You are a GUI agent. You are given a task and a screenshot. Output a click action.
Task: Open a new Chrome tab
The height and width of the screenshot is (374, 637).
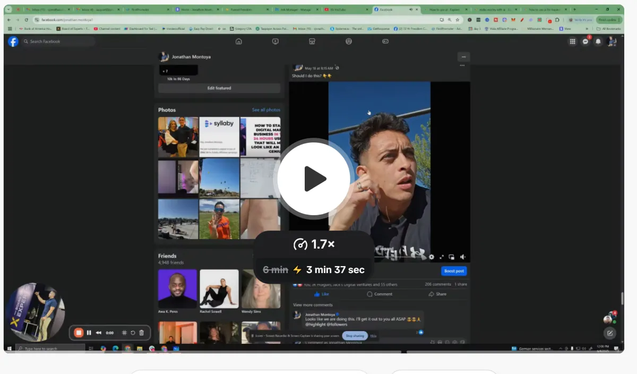(574, 10)
